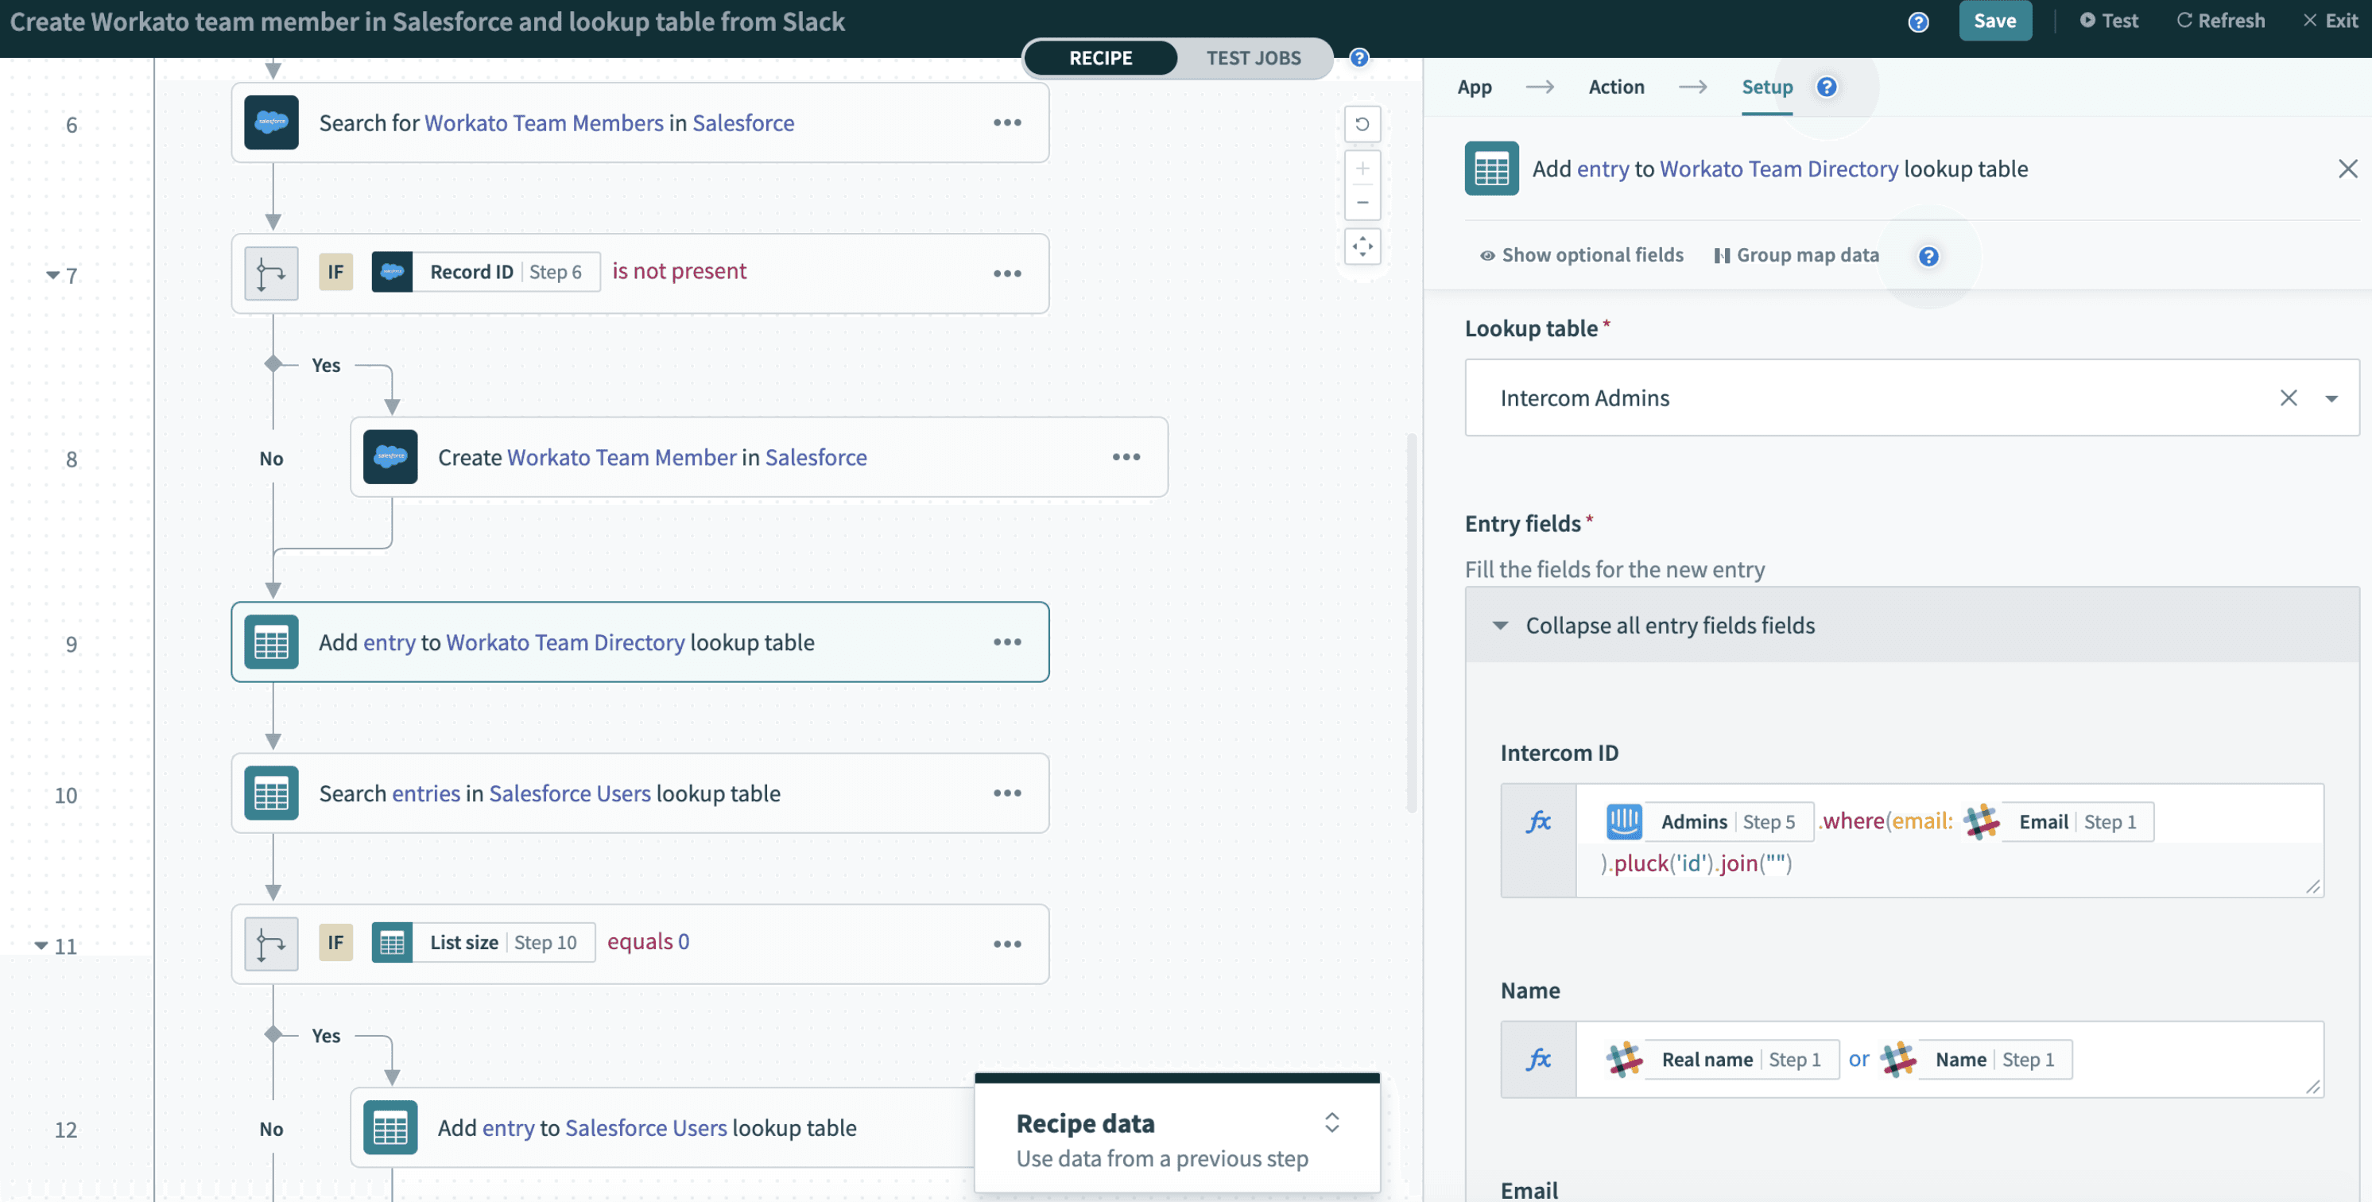Click the Record ID Step 6 data pill
This screenshot has width=2372, height=1202.
pos(485,272)
